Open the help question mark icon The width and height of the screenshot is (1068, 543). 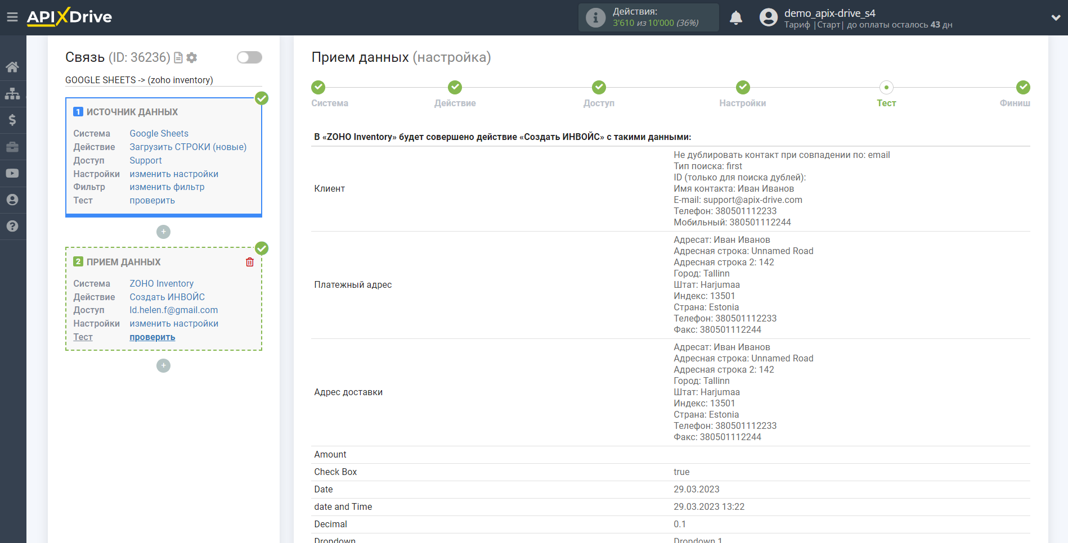tap(12, 226)
